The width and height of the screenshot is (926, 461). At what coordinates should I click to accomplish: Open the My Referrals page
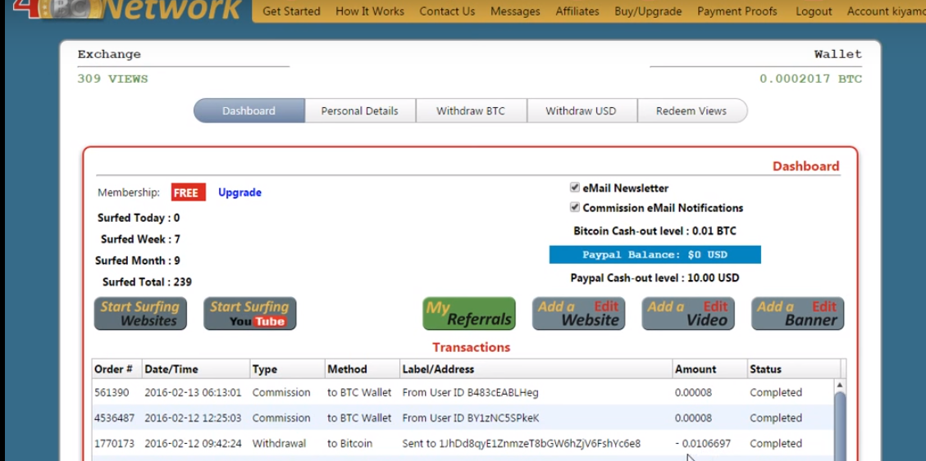(468, 314)
